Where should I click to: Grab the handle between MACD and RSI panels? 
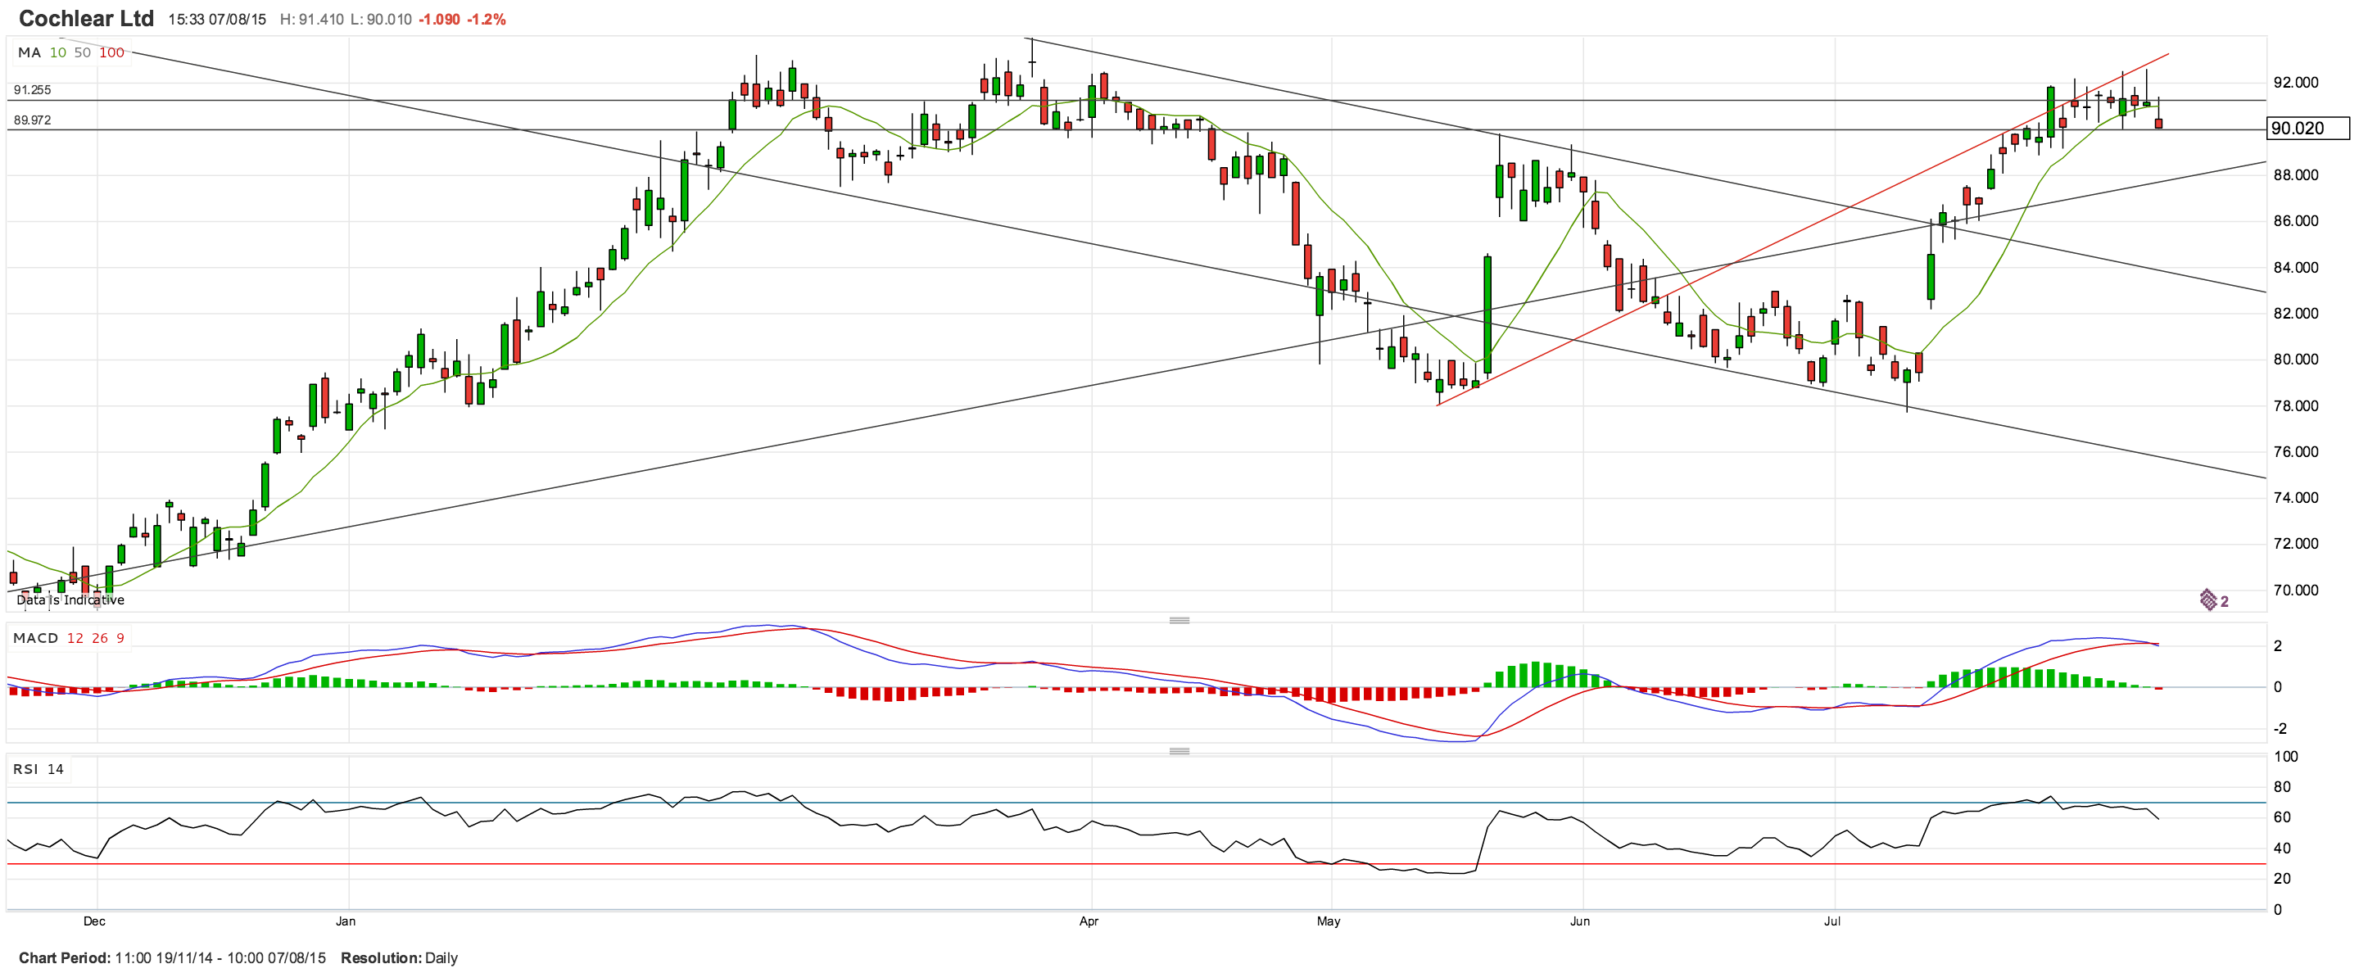pyautogui.click(x=1179, y=752)
